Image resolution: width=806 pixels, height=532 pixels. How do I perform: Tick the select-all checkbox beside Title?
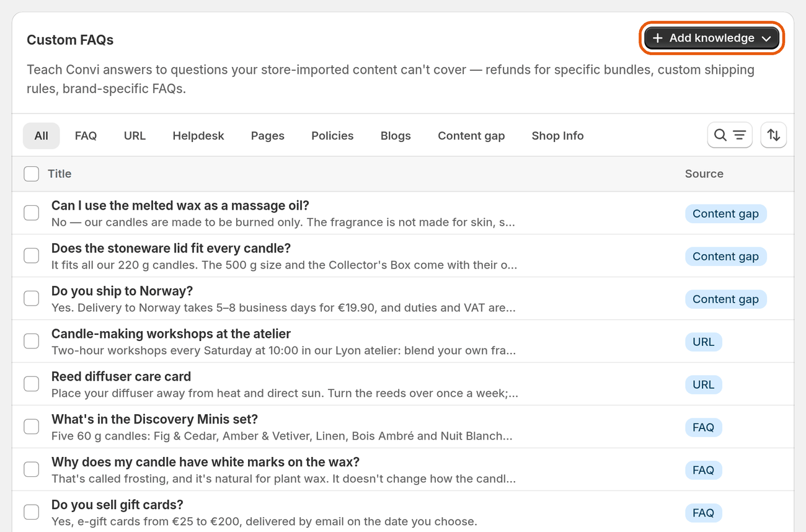tap(32, 174)
